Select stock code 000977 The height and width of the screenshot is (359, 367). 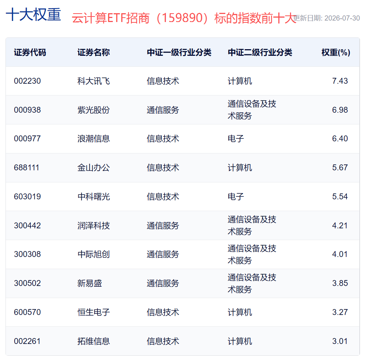point(27,139)
